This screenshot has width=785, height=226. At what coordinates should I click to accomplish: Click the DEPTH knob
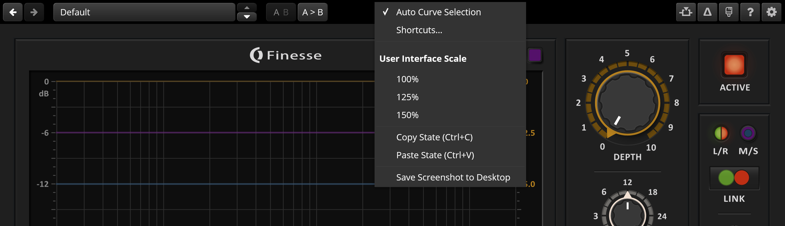click(627, 103)
